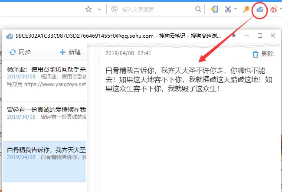The height and width of the screenshot is (192, 282).
Task: Open the send-to-phone toolbar icon
Action: pyautogui.click(x=214, y=9)
